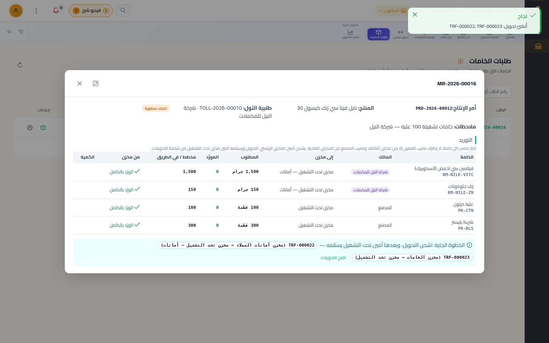Click the إجراءات column header in background table

click(43, 110)
